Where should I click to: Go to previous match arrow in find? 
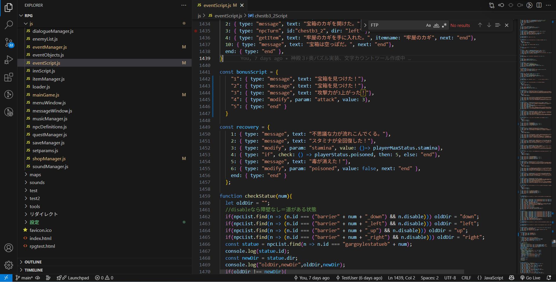pos(480,25)
